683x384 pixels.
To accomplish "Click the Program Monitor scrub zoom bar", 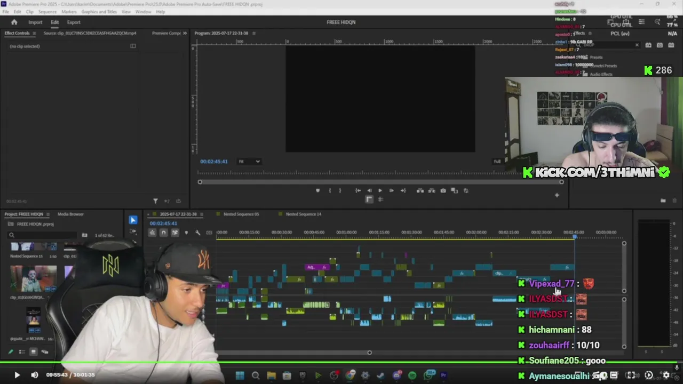I will [380, 182].
